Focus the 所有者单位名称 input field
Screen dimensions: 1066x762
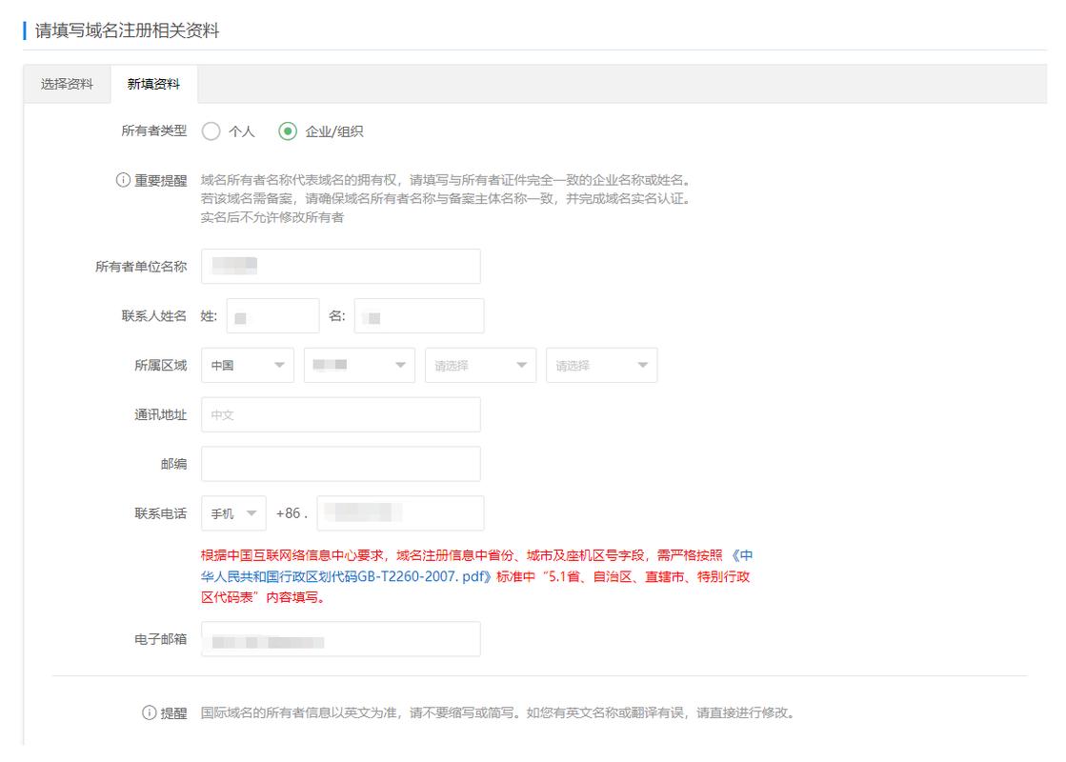[x=341, y=267]
